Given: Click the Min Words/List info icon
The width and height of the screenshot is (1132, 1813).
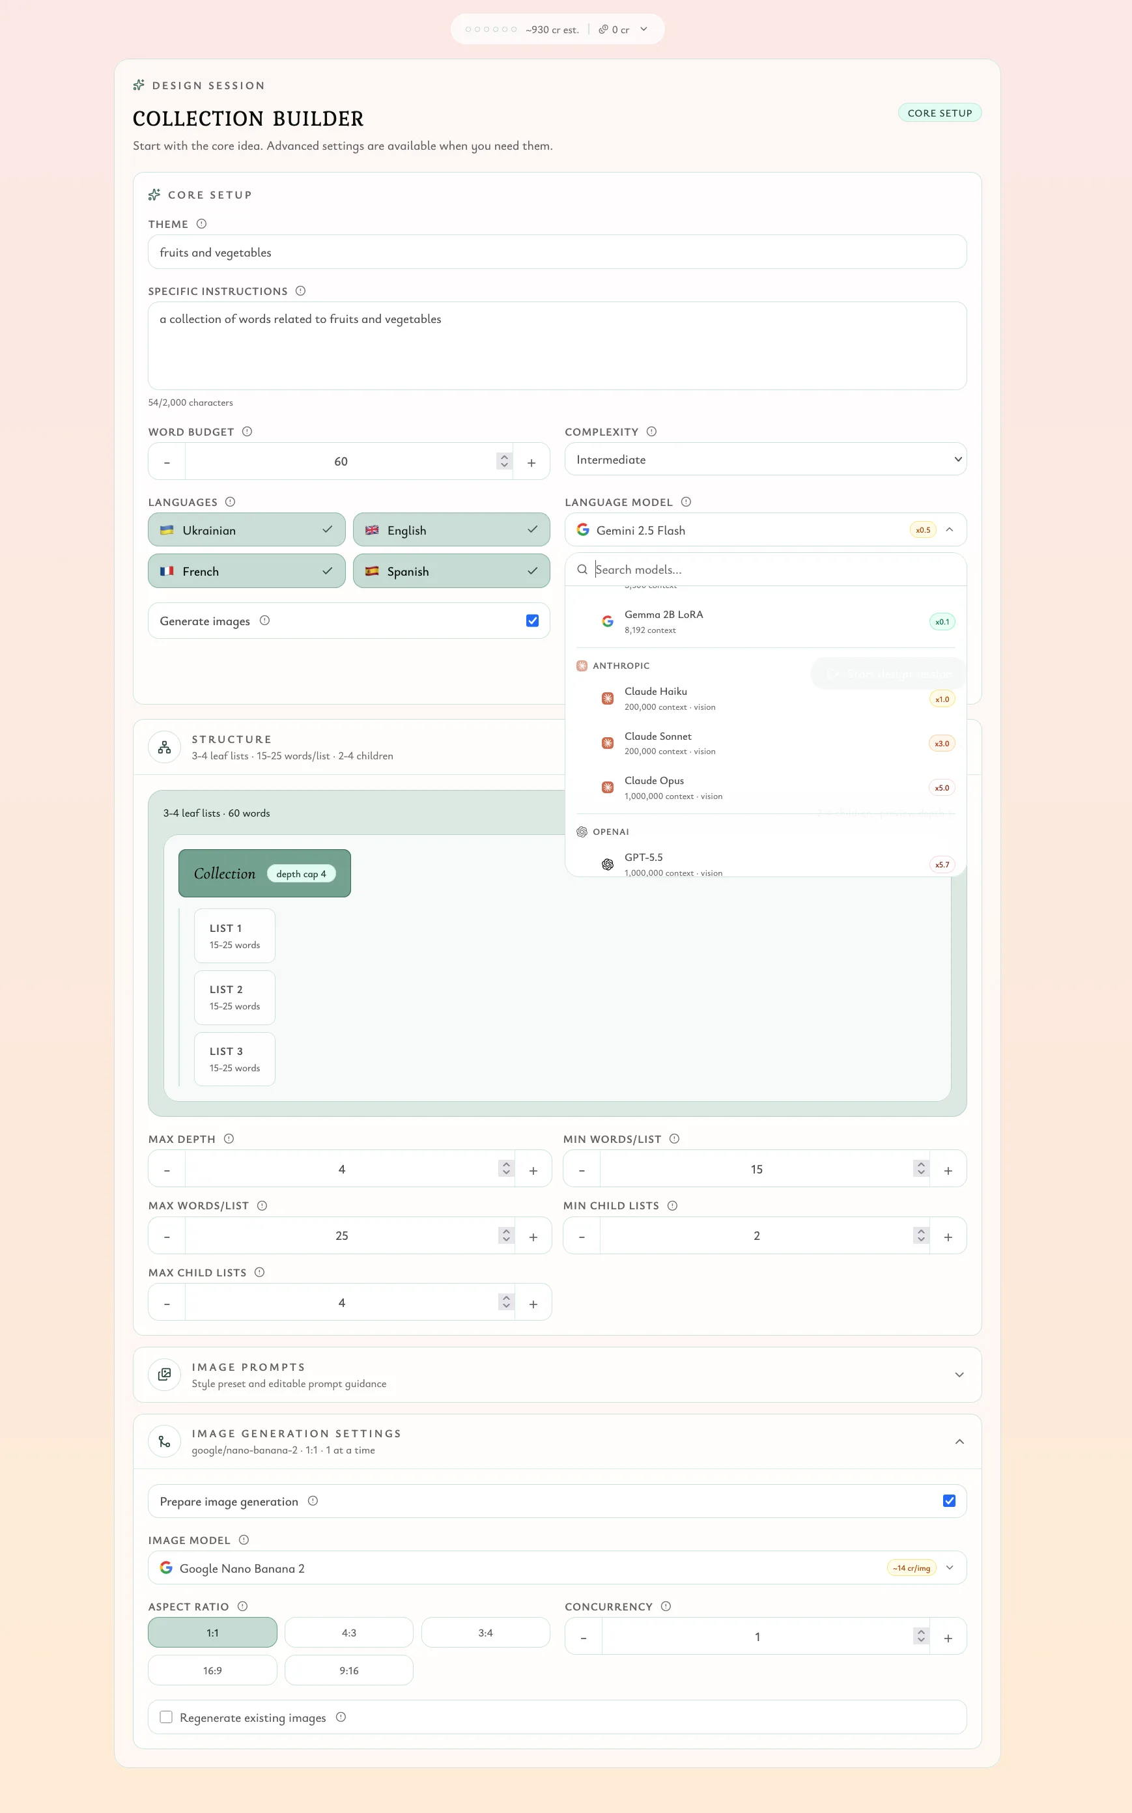Looking at the screenshot, I should click(674, 1138).
